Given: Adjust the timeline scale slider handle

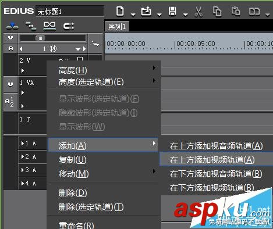Looking at the screenshot, I should pyautogui.click(x=40, y=38).
